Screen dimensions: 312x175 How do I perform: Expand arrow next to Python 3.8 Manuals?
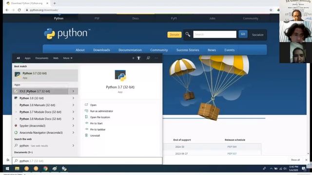tap(73, 105)
